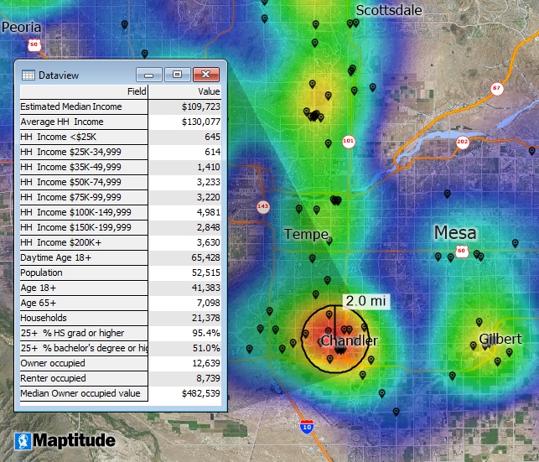Select the HH Income $200K+ field
539x462 pixels.
click(x=84, y=242)
